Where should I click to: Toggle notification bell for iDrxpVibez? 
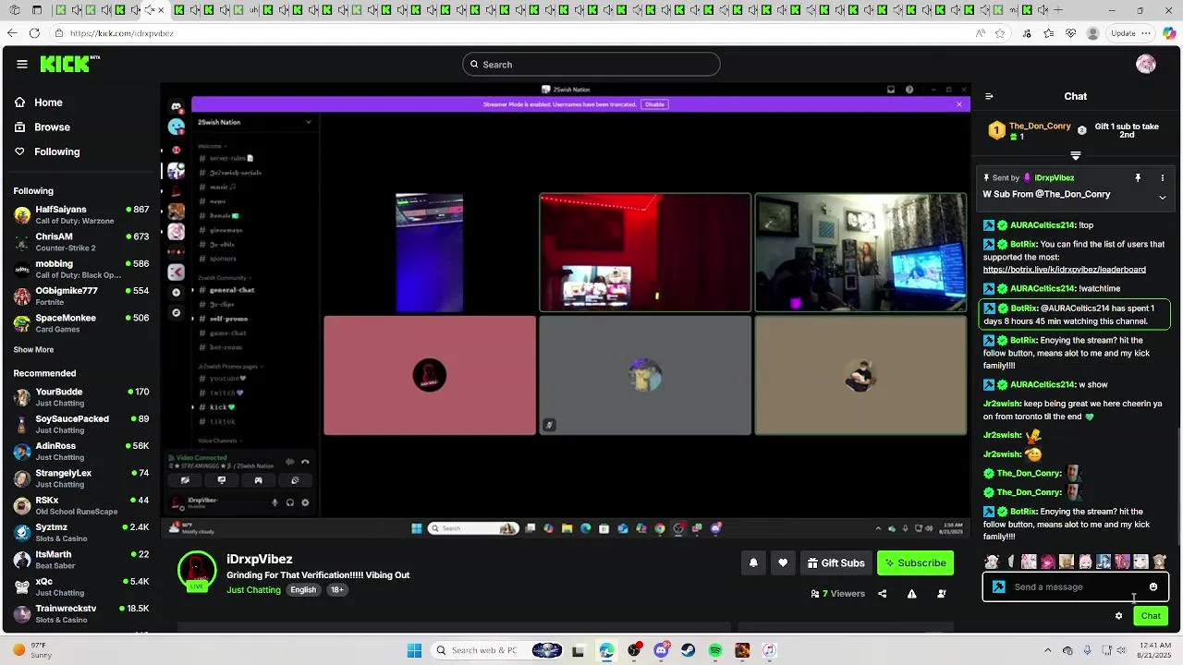point(753,562)
